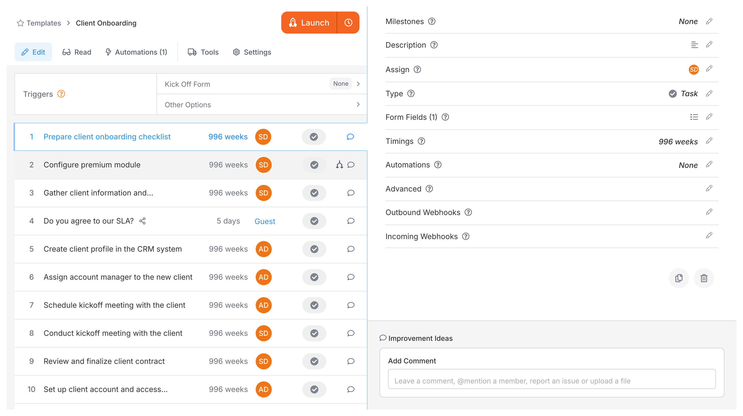Toggle the check for Conduct kickoff meeting step
This screenshot has height=416, width=743.
(x=314, y=333)
